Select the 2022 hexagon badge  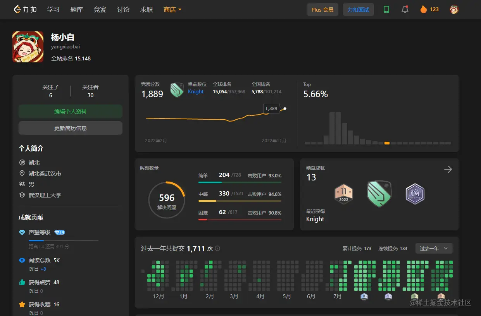coord(344,194)
